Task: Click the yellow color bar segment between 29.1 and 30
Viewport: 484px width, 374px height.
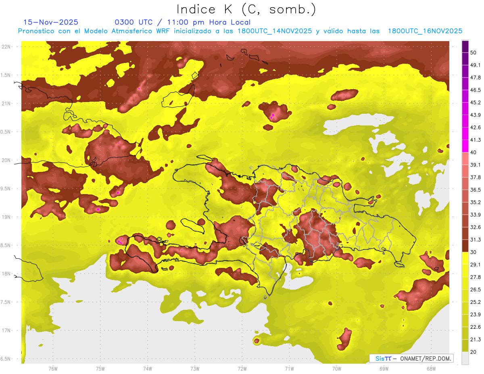Action: click(465, 258)
